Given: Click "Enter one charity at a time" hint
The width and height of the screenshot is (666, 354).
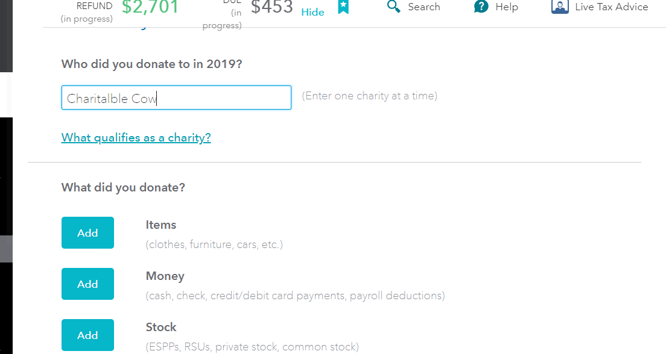Looking at the screenshot, I should 369,96.
